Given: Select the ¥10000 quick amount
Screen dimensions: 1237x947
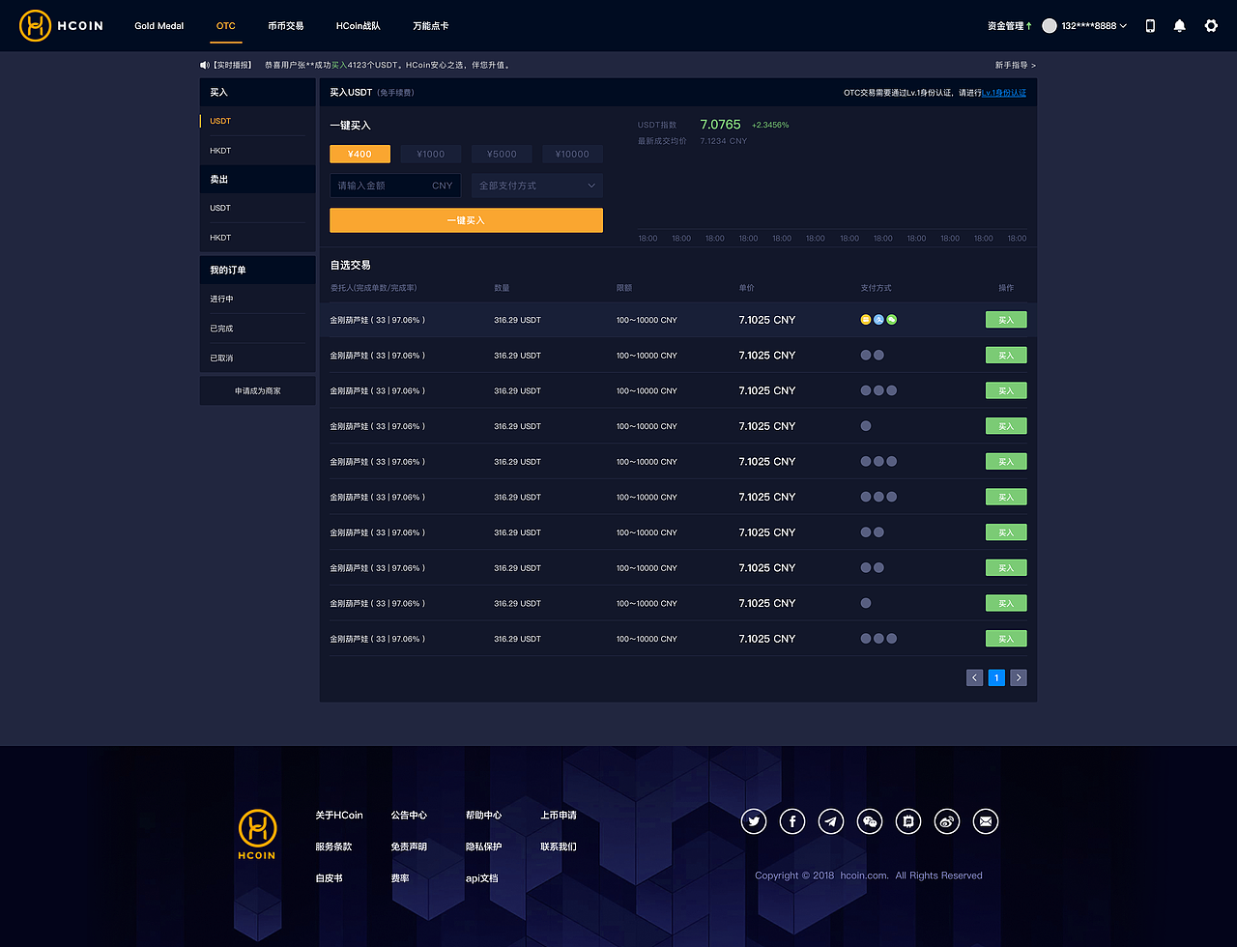Looking at the screenshot, I should pyautogui.click(x=573, y=154).
